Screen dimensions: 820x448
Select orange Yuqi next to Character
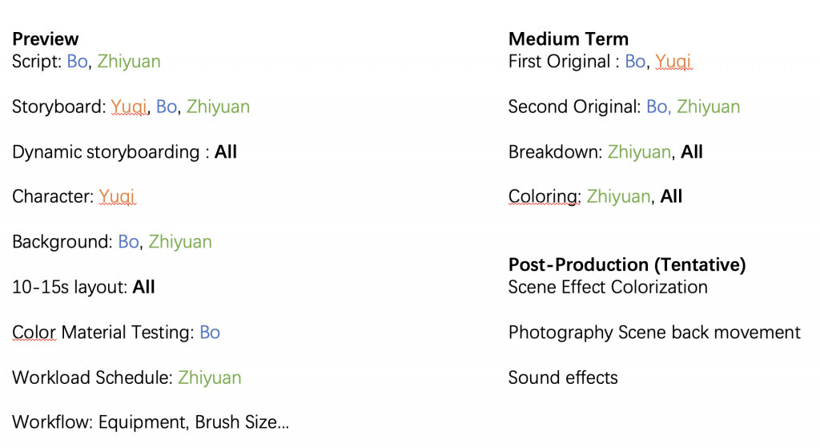pos(117,197)
